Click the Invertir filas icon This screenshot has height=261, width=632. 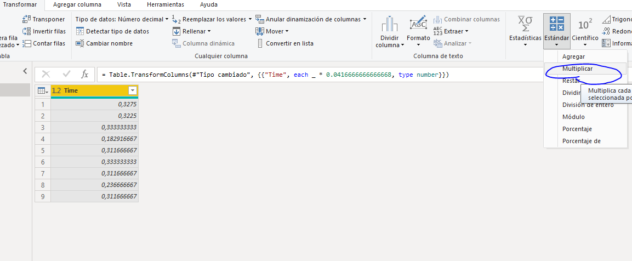tap(27, 31)
